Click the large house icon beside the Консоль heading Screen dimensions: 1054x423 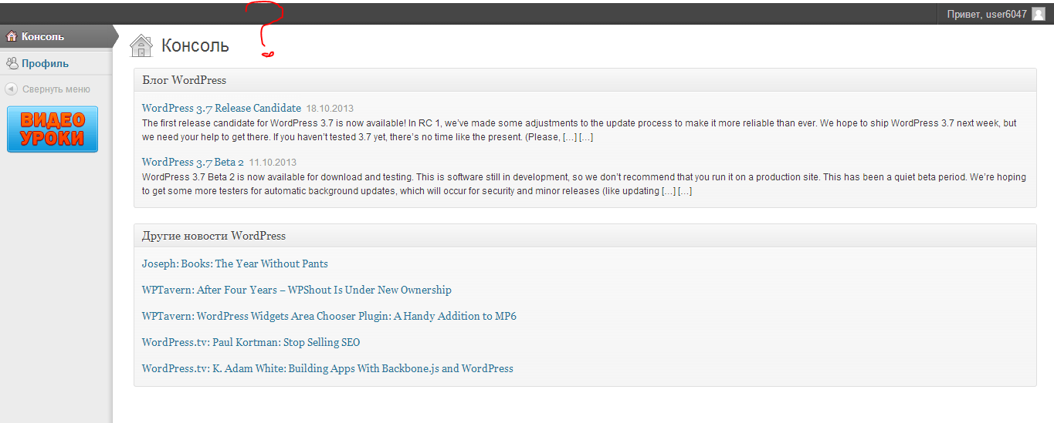point(142,45)
